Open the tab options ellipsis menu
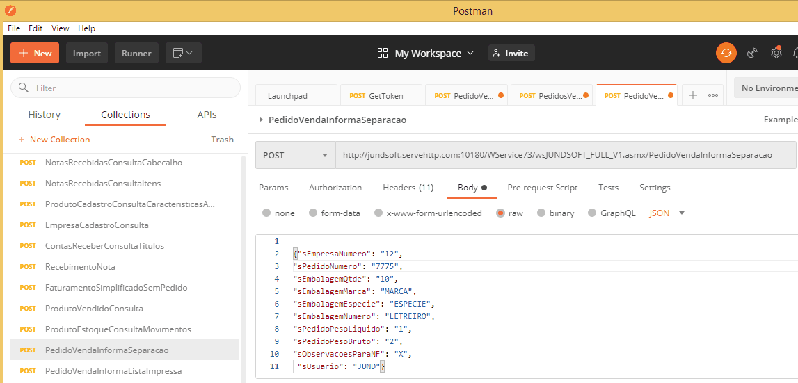This screenshot has height=383, width=798. [x=713, y=96]
